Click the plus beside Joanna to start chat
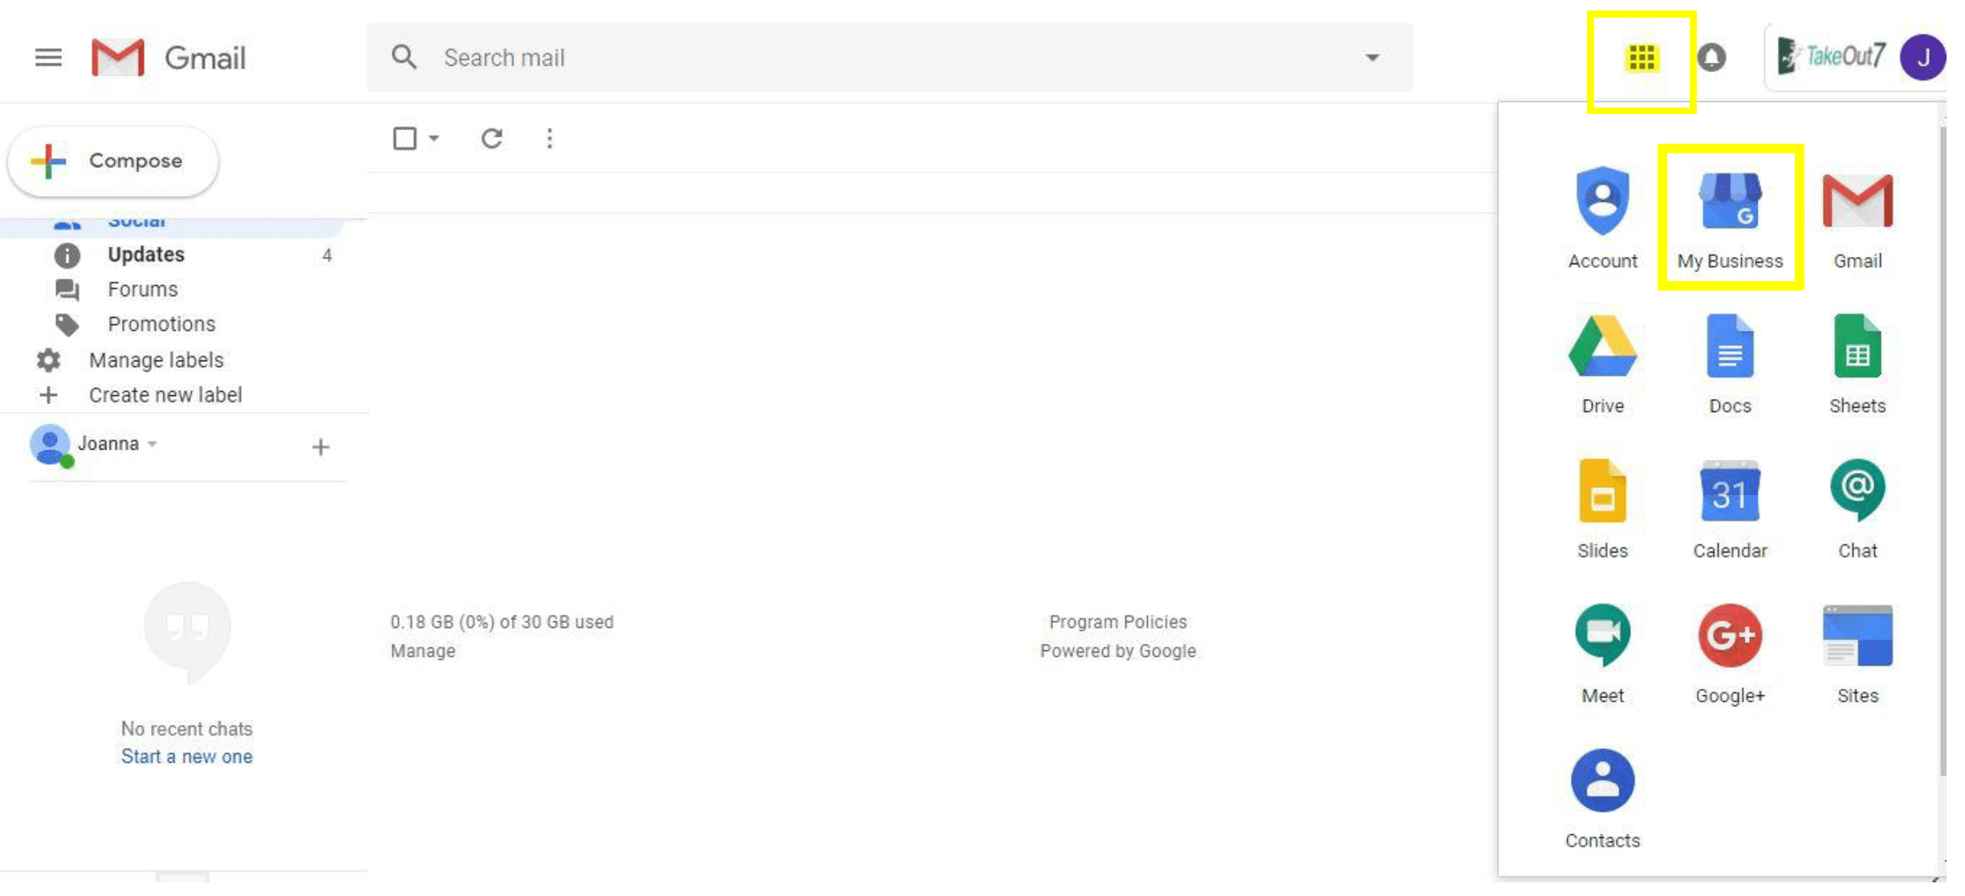 pos(320,447)
